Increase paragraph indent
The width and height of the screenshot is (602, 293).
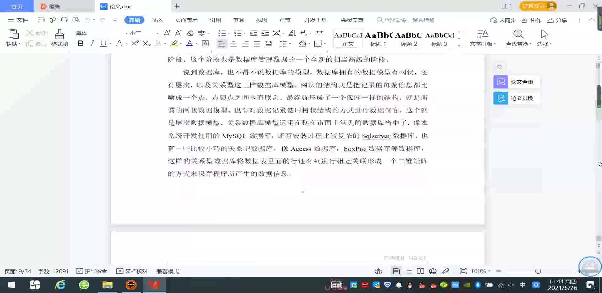(x=265, y=33)
